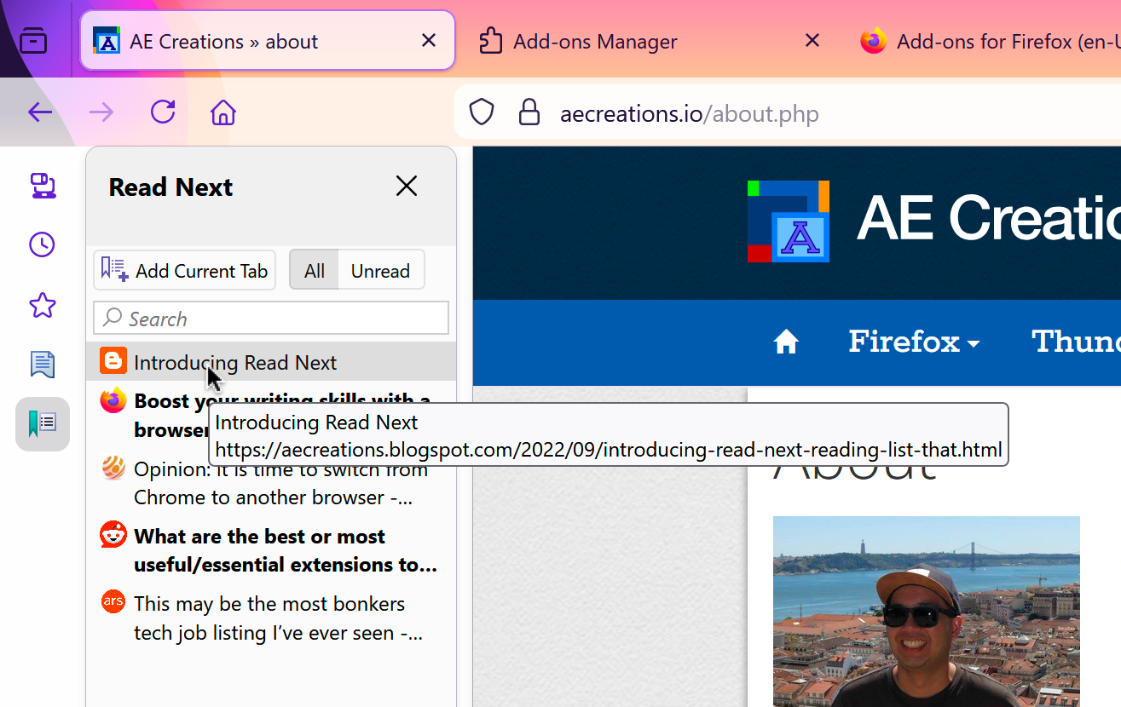Click the back navigation arrow
This screenshot has width=1121, height=707.
tap(39, 112)
